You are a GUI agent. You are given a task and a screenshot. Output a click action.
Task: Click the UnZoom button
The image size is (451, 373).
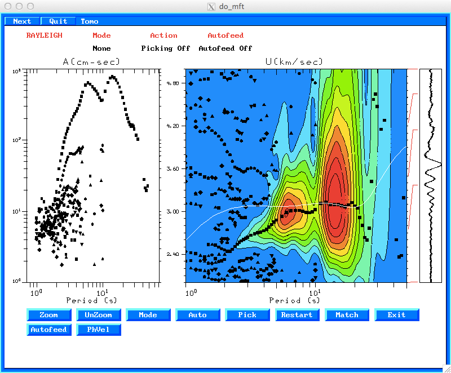tap(98, 314)
